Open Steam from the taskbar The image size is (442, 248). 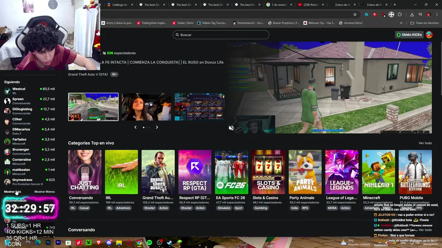[x=169, y=242]
